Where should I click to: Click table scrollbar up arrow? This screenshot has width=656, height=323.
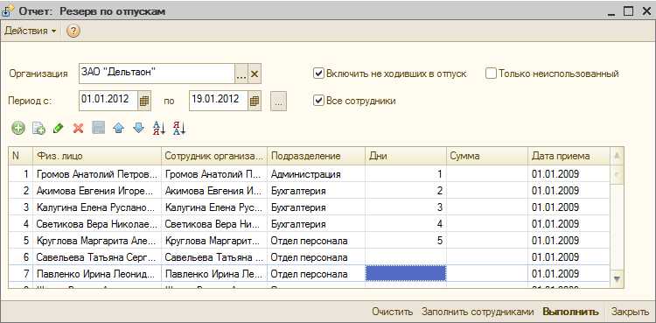click(618, 156)
